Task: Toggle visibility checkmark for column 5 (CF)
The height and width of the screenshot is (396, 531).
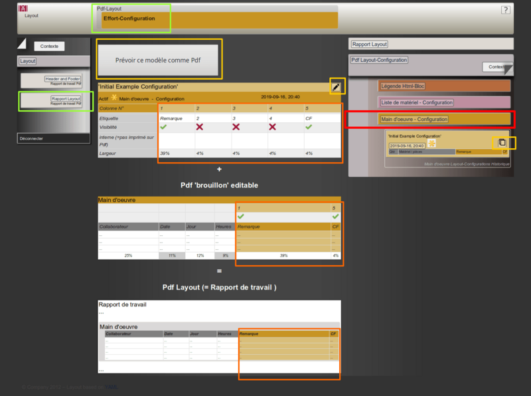Action: (x=309, y=126)
